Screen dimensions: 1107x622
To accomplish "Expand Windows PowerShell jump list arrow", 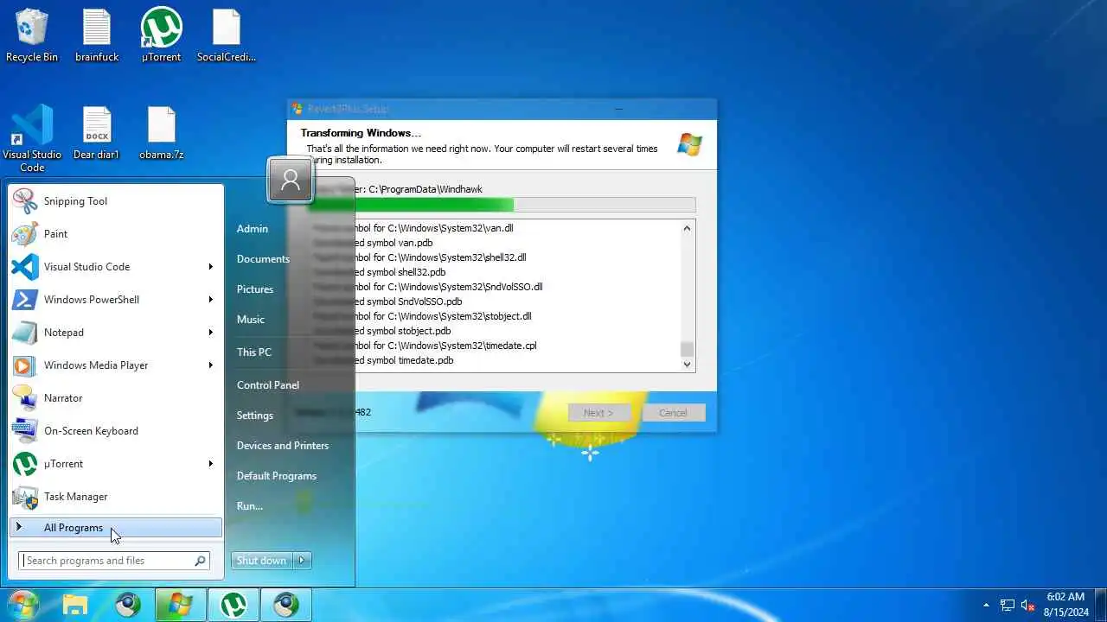I will (210, 300).
